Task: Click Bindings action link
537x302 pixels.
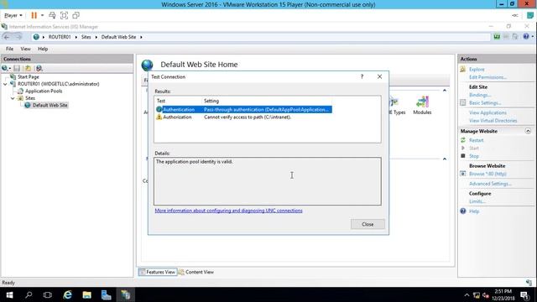Action: click(x=480, y=95)
